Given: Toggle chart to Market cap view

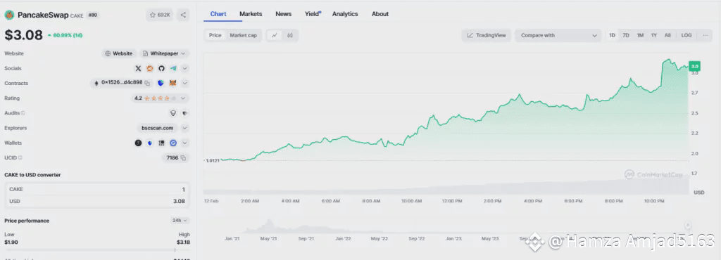Looking at the screenshot, I should pos(243,35).
